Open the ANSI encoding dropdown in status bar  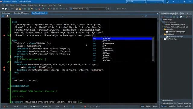pos(64,107)
